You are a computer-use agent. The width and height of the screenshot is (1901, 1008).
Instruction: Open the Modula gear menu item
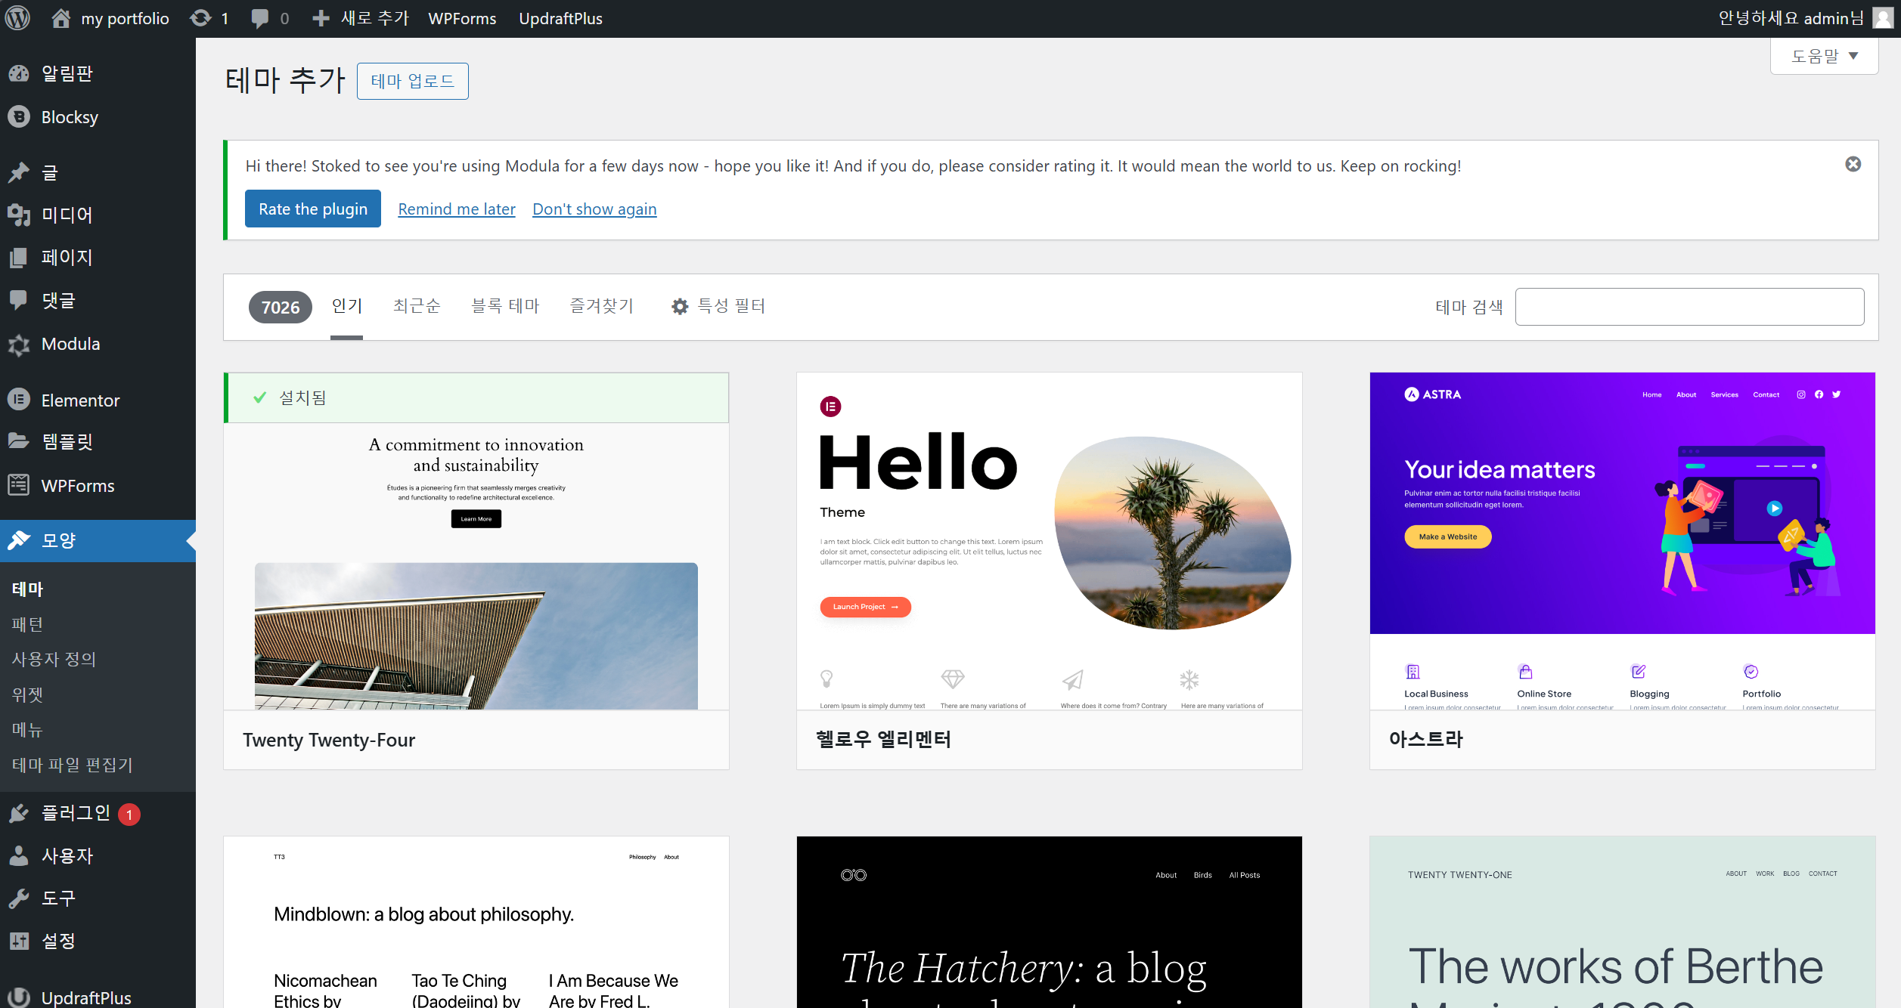pyautogui.click(x=70, y=344)
